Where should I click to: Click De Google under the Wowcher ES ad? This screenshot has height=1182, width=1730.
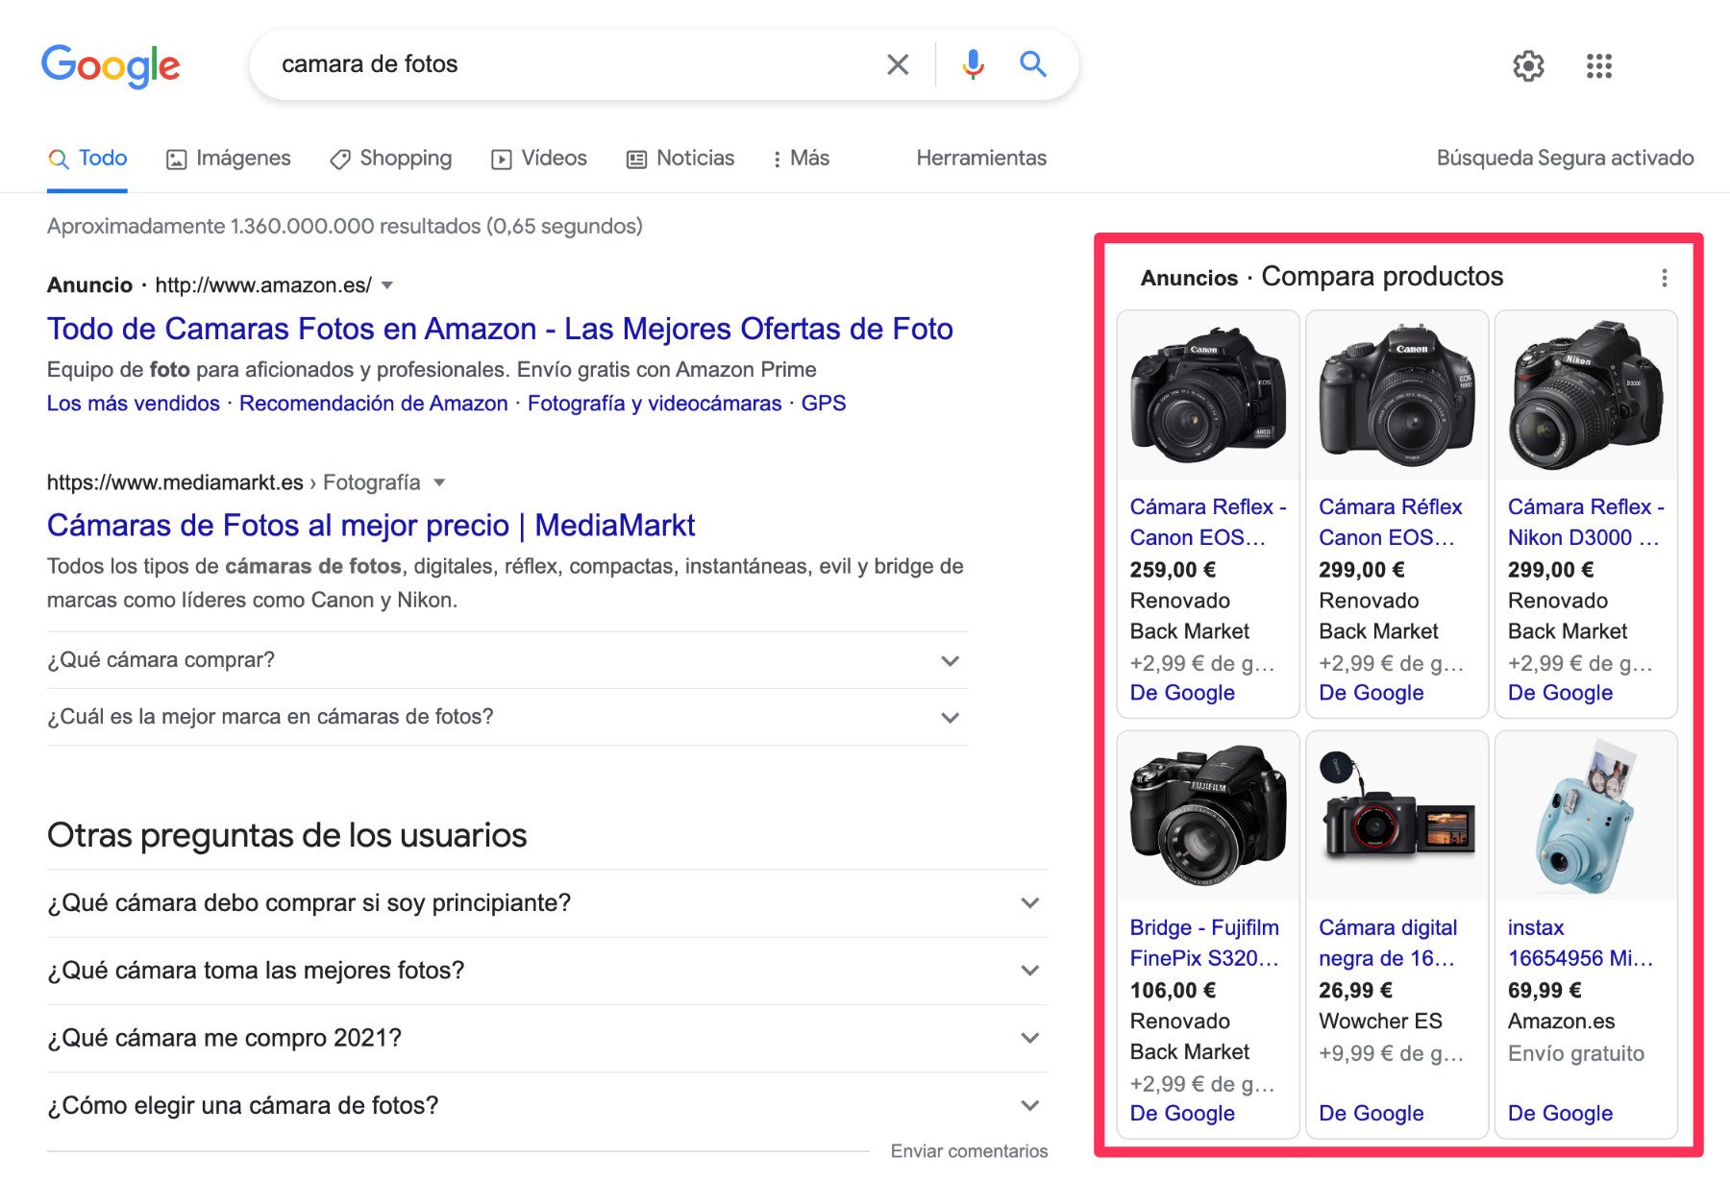coord(1371,1114)
